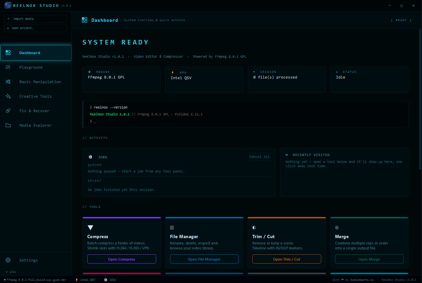Click the Status card dot icon
The width and height of the screenshot is (422, 283).
click(x=337, y=72)
